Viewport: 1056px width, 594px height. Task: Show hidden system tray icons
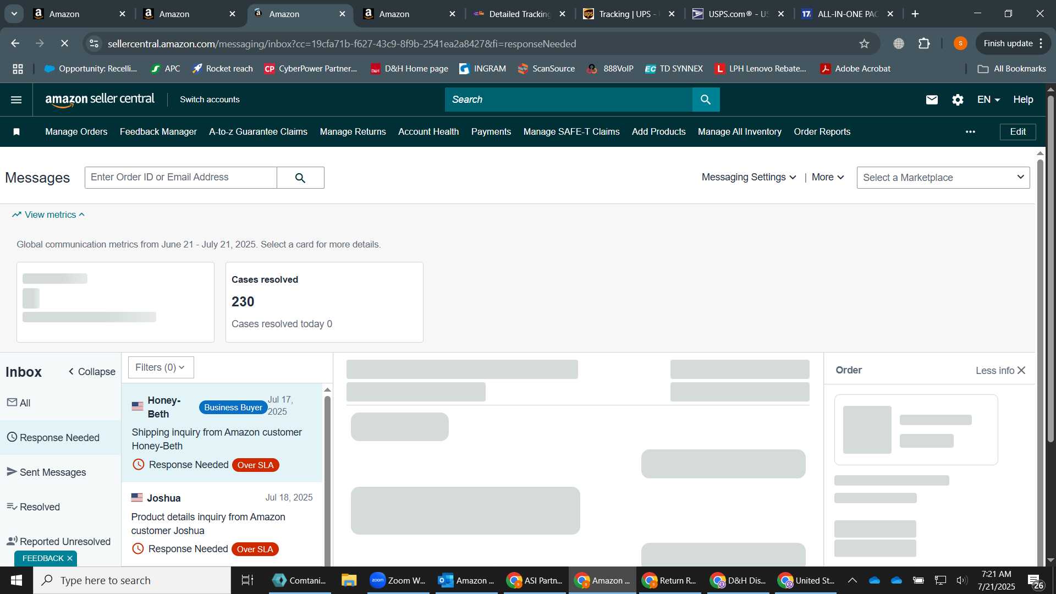(852, 580)
